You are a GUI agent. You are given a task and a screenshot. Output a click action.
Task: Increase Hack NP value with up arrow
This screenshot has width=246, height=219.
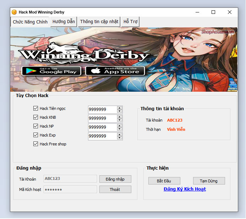[x=120, y=126]
